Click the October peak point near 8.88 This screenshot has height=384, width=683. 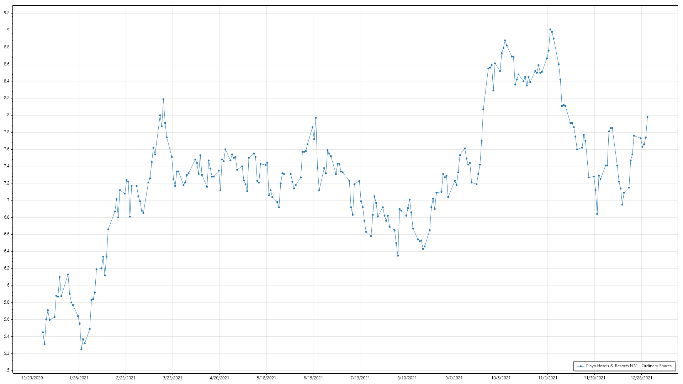tap(505, 41)
